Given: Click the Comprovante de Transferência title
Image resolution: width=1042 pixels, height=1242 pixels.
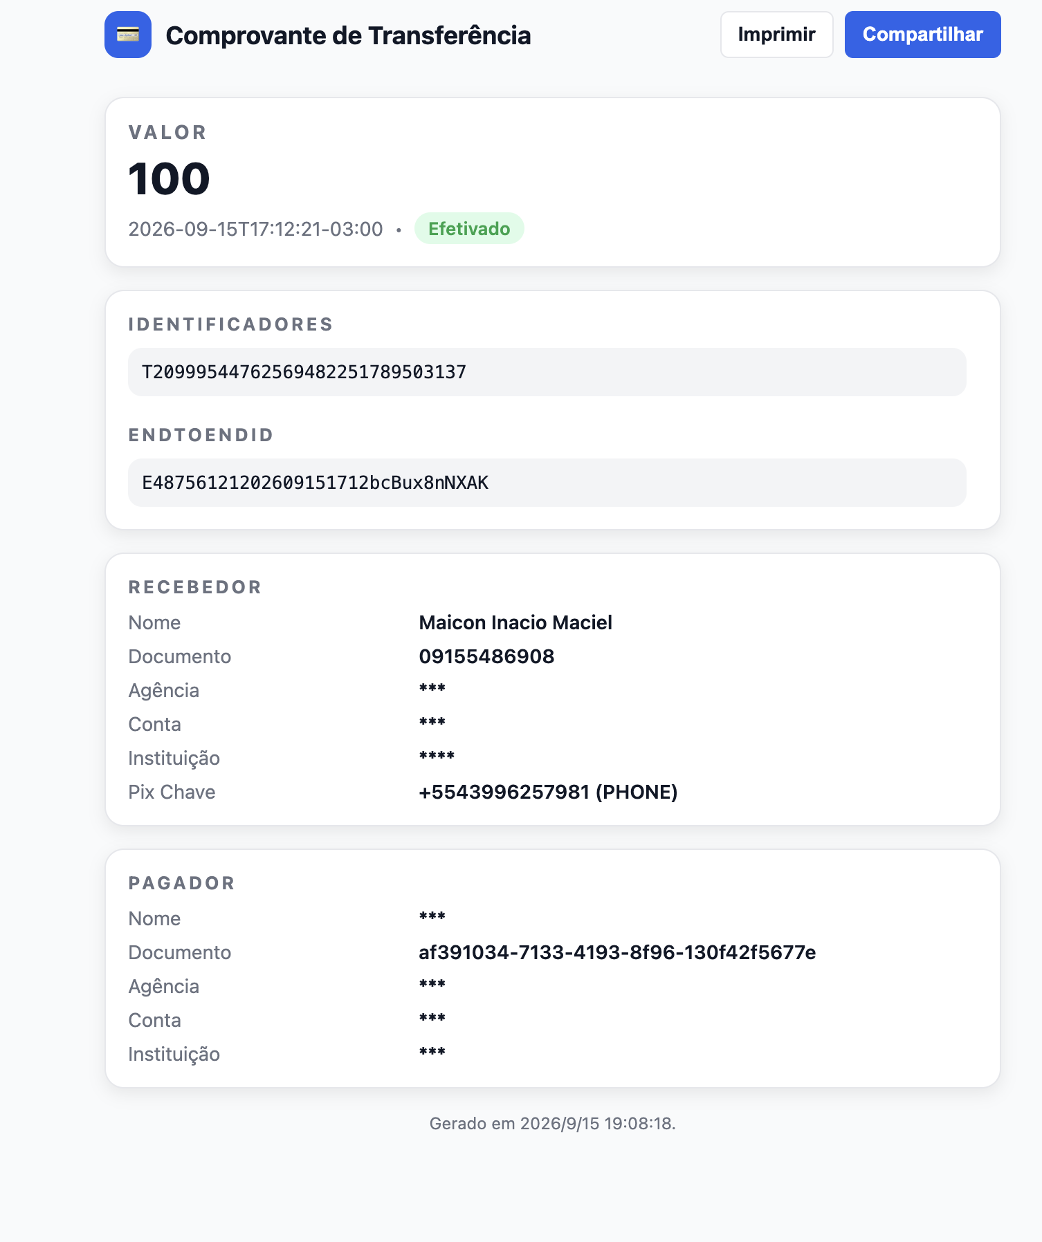Looking at the screenshot, I should point(348,35).
